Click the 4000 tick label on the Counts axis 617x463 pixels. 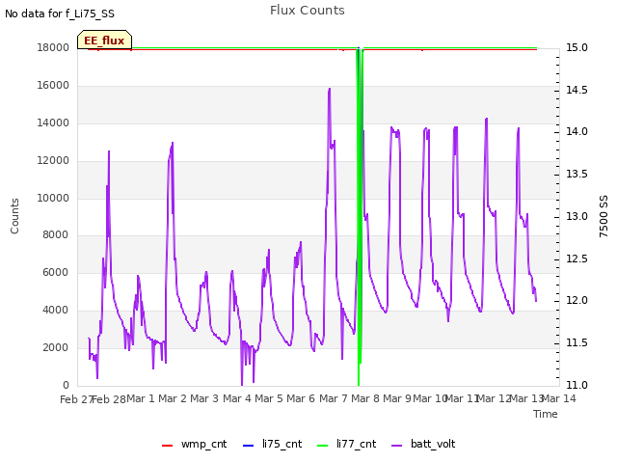click(56, 311)
